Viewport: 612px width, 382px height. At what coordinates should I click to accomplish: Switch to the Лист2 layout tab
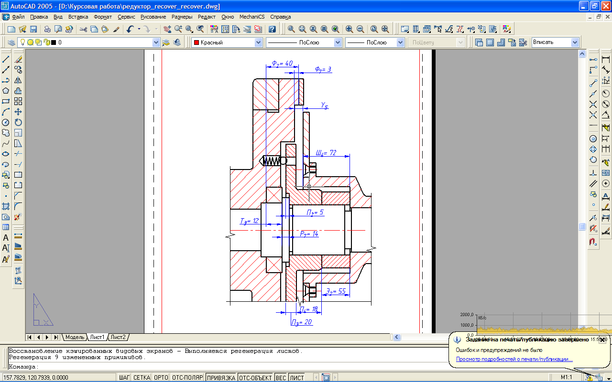118,337
